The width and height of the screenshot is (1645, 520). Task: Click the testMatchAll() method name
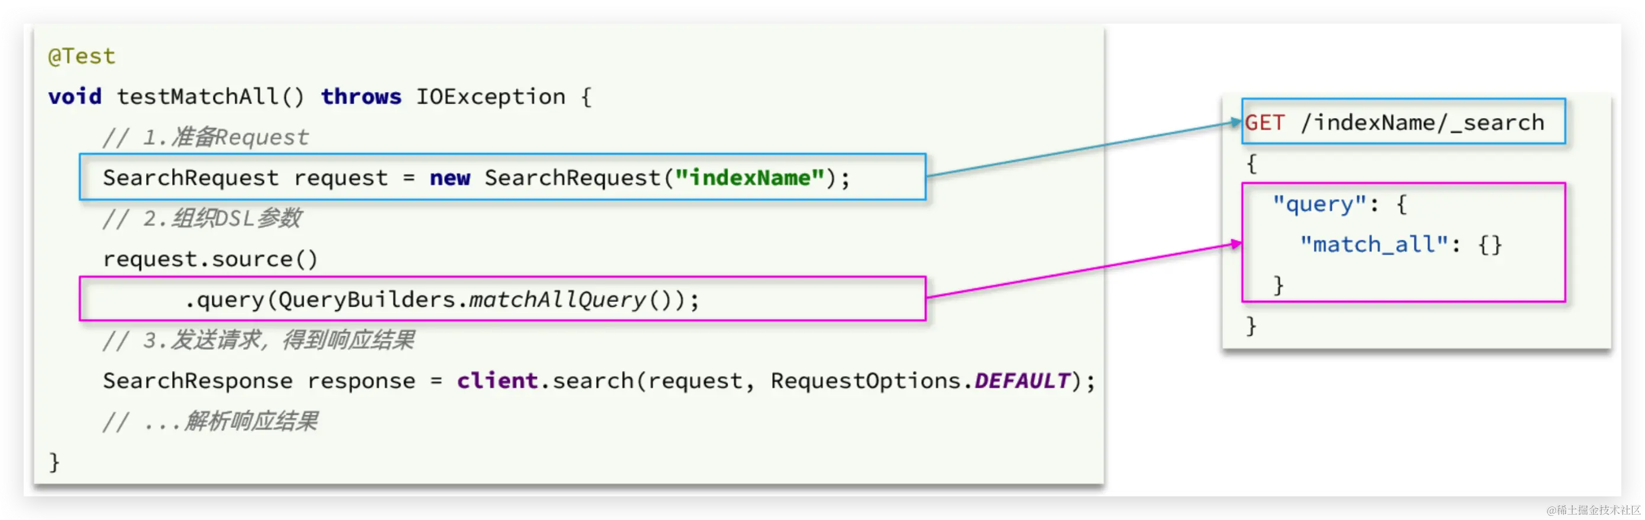click(211, 96)
